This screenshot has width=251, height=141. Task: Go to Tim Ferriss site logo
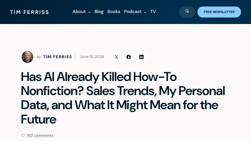[29, 12]
